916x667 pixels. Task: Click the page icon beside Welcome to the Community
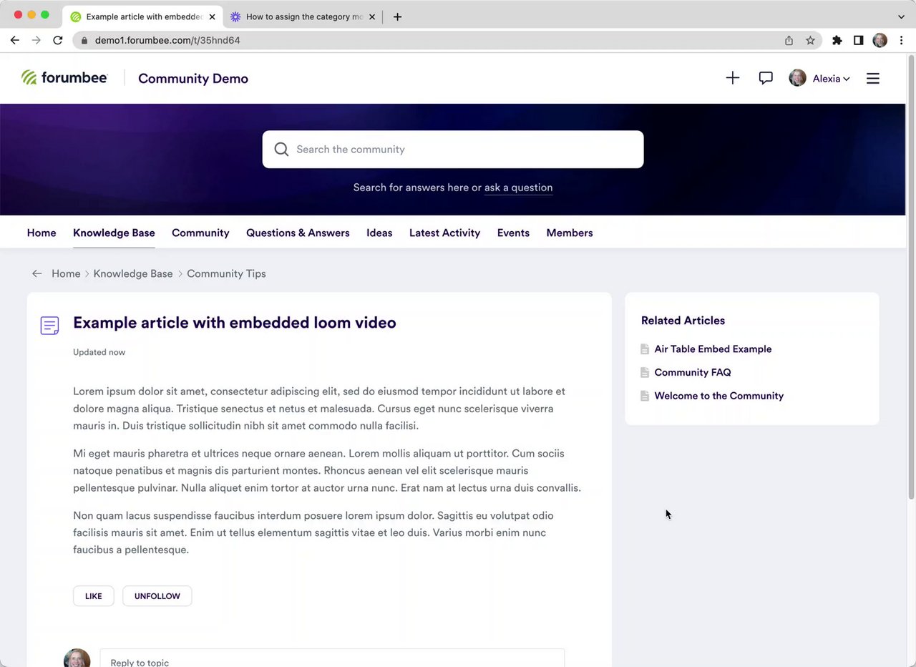click(645, 396)
